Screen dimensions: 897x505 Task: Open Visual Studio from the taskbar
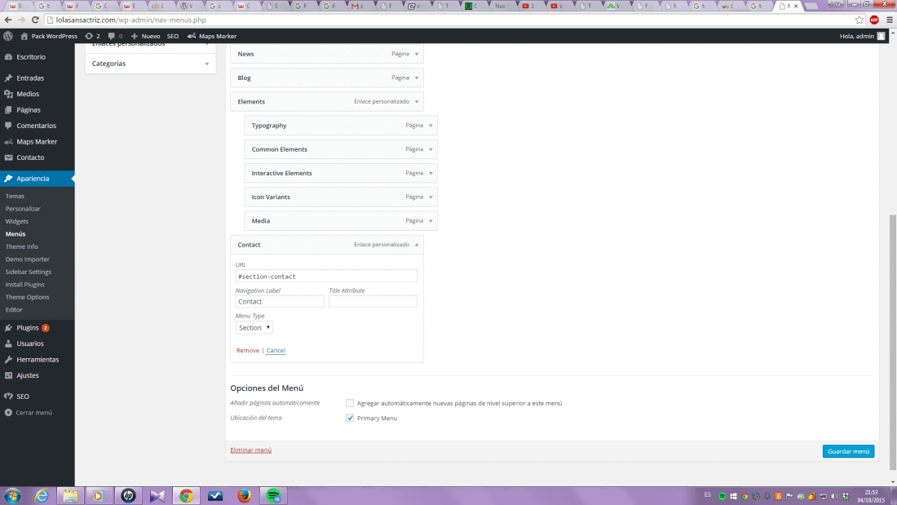pyautogui.click(x=157, y=496)
